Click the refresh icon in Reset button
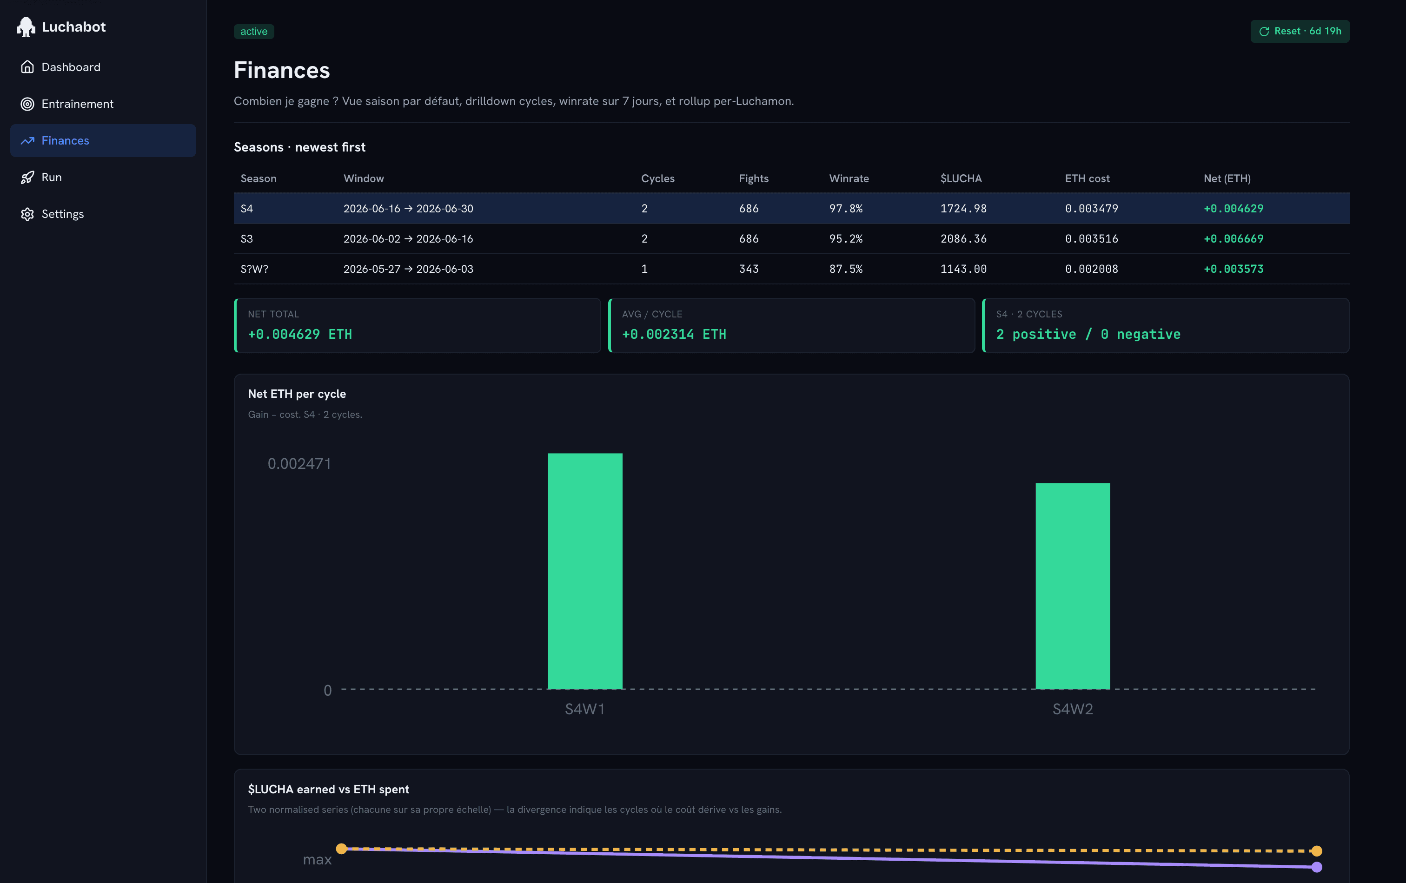Screen dimensions: 1406x883 coord(1264,32)
